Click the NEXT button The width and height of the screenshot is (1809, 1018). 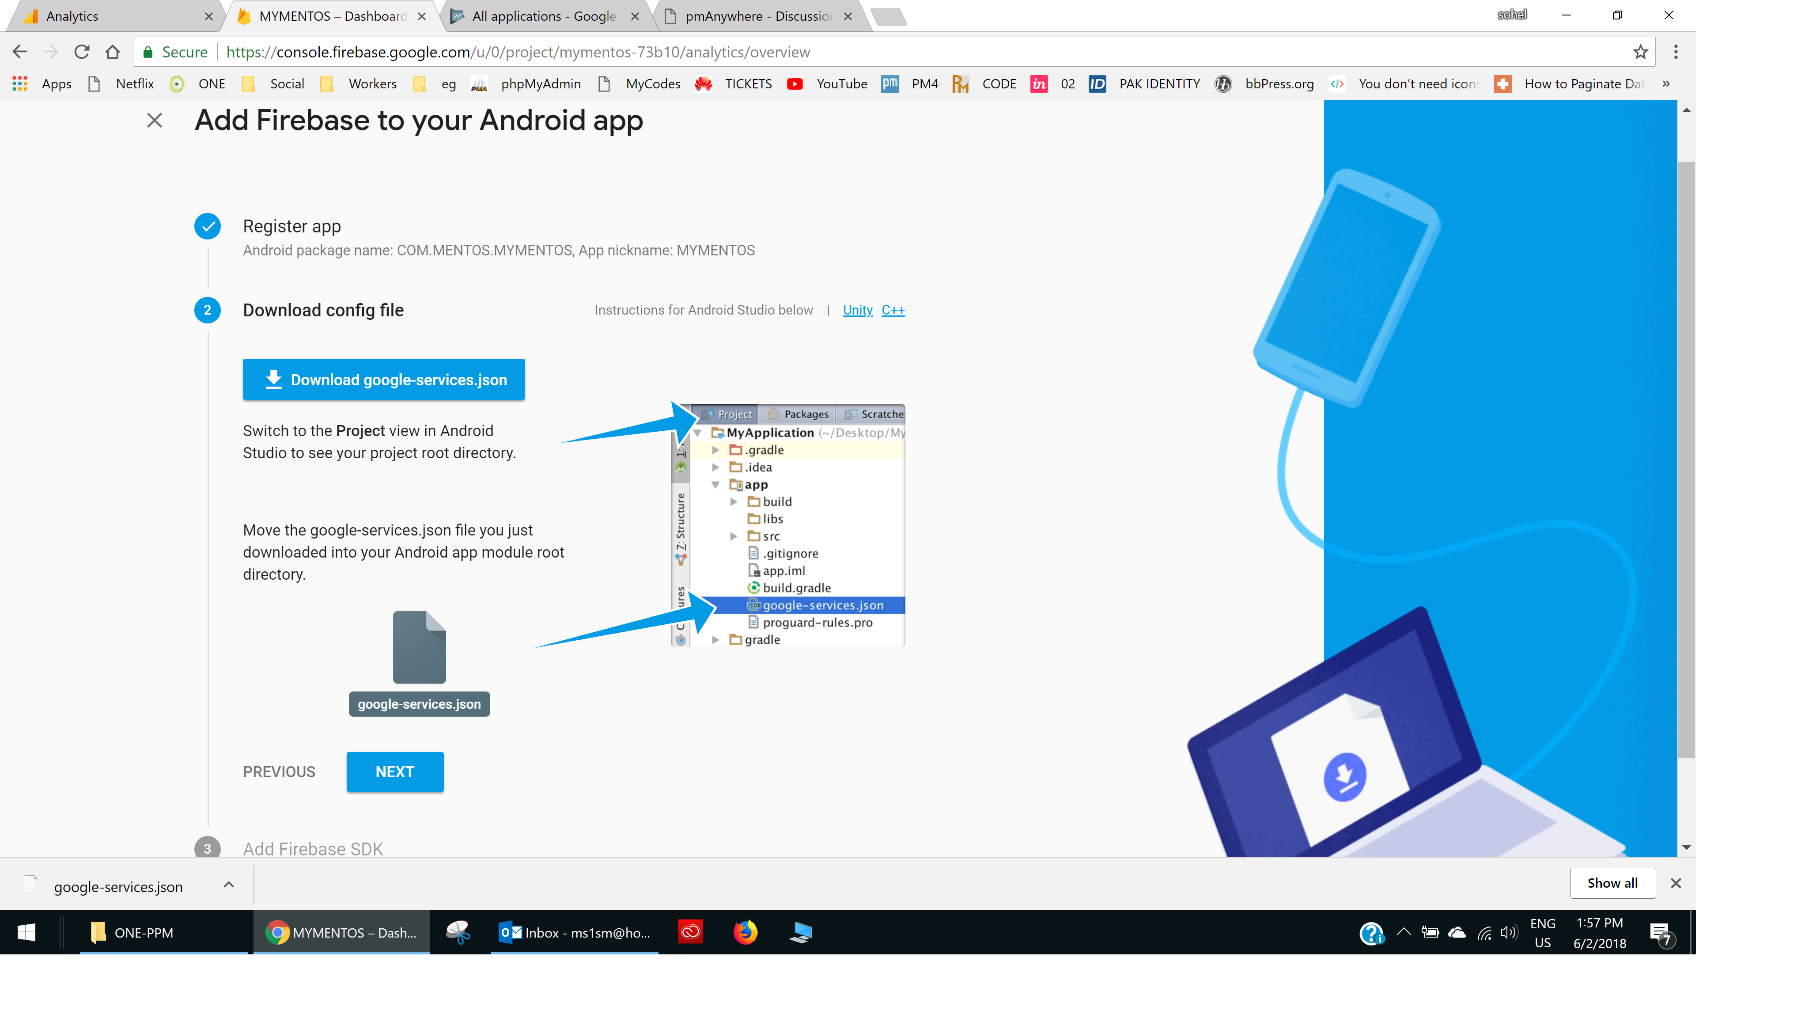[395, 771]
